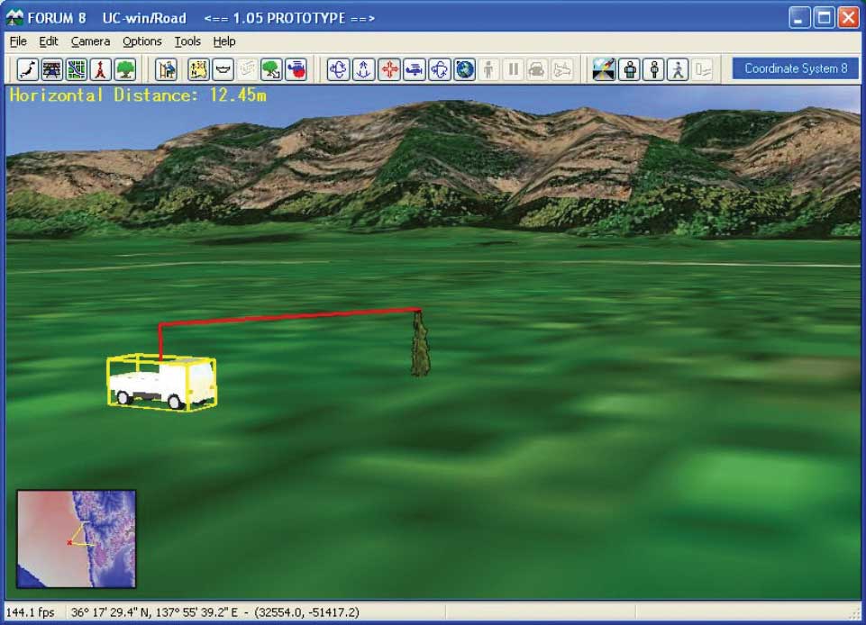This screenshot has height=625, width=866.
Task: Click the pause icon in toolbar
Action: pos(513,69)
